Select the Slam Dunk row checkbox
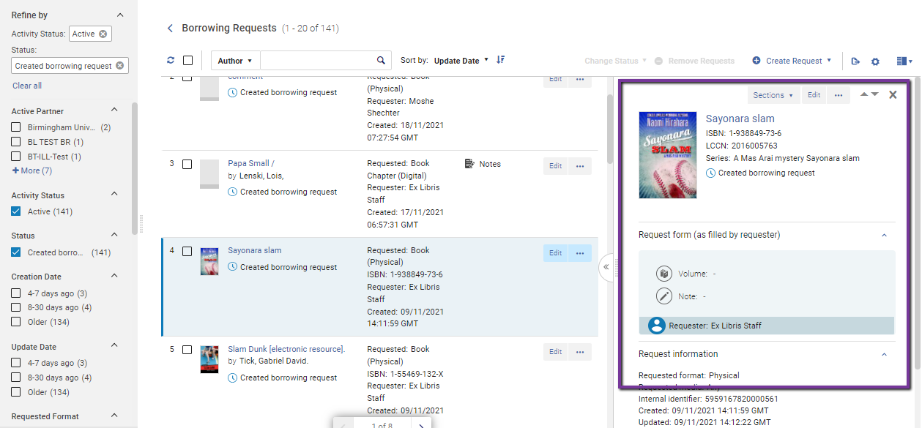This screenshot has height=428, width=922. coord(187,350)
